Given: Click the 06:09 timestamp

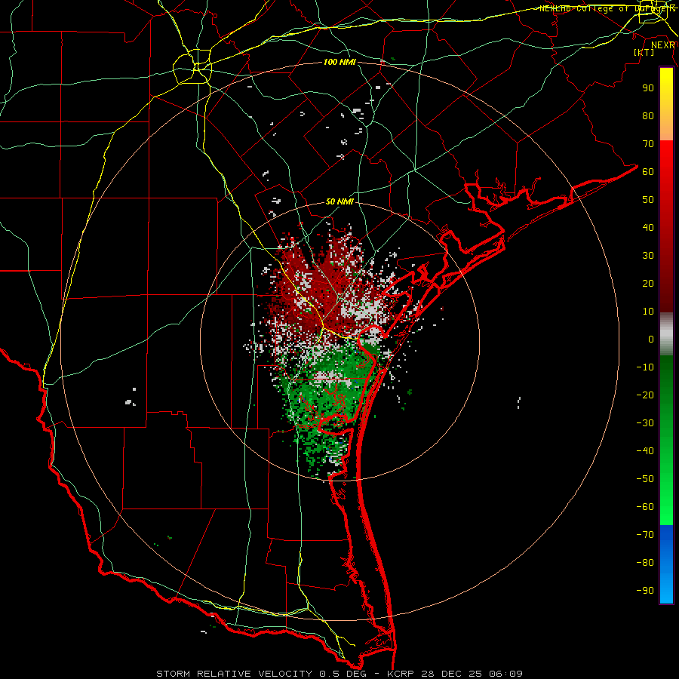Looking at the screenshot, I should [505, 674].
